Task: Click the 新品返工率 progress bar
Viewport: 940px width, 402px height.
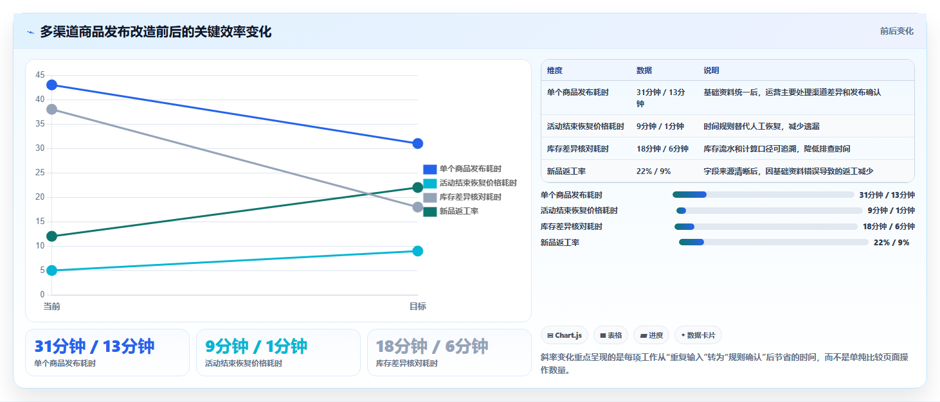Action: point(773,242)
